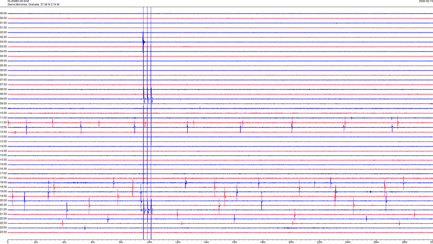Screen dimensions: 433x244
Task: Select the 14:00 trace time label
Action: pyautogui.click(x=3, y=146)
